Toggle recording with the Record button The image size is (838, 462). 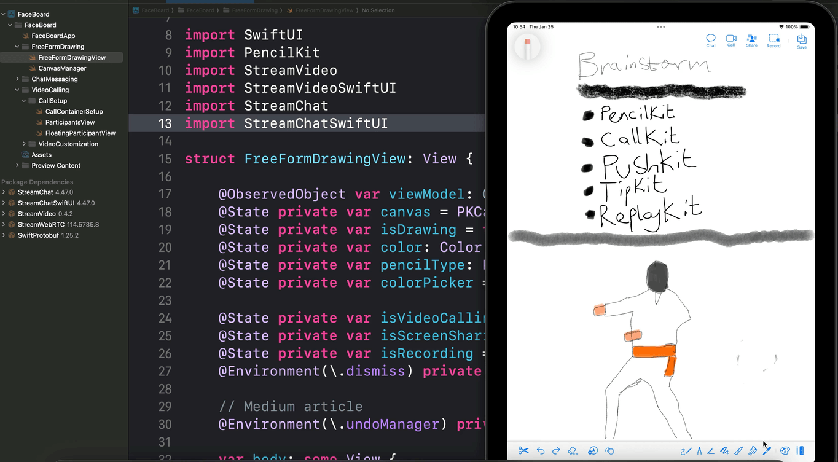click(x=773, y=40)
